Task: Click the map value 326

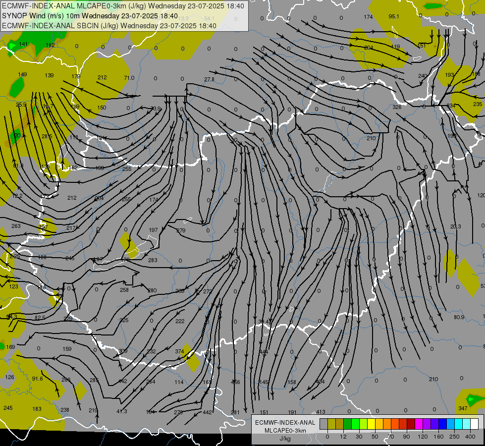Action: [397, 107]
